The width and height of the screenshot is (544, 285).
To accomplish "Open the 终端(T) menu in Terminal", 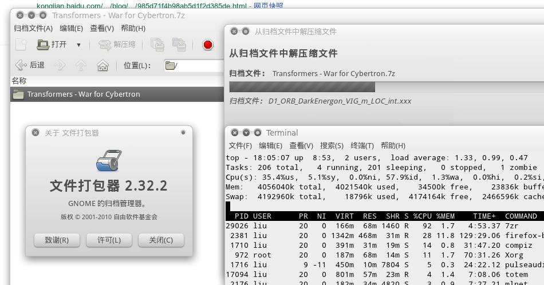I will [x=362, y=145].
